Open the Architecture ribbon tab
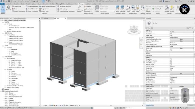Viewport: 195px width, 109px height. point(9,4)
